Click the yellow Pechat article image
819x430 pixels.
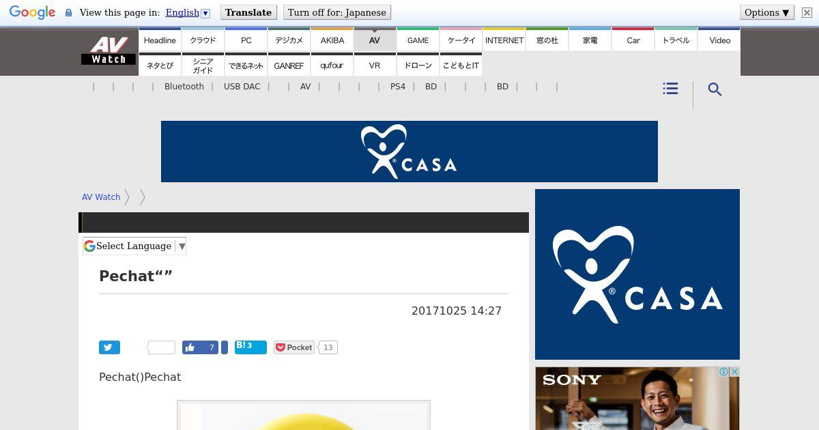[304, 415]
